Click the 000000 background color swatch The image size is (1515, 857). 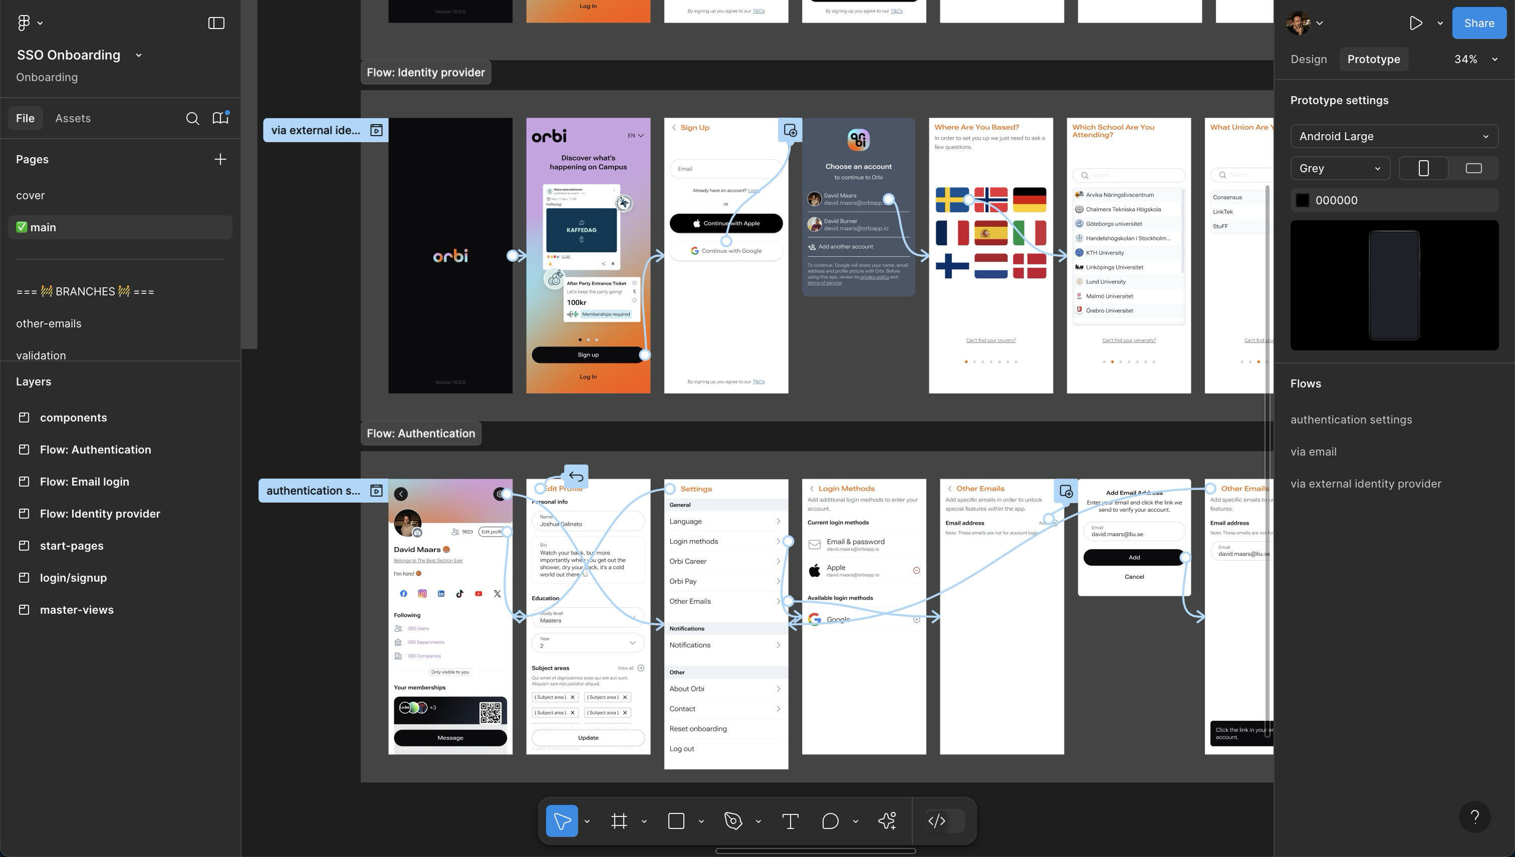pyautogui.click(x=1303, y=201)
